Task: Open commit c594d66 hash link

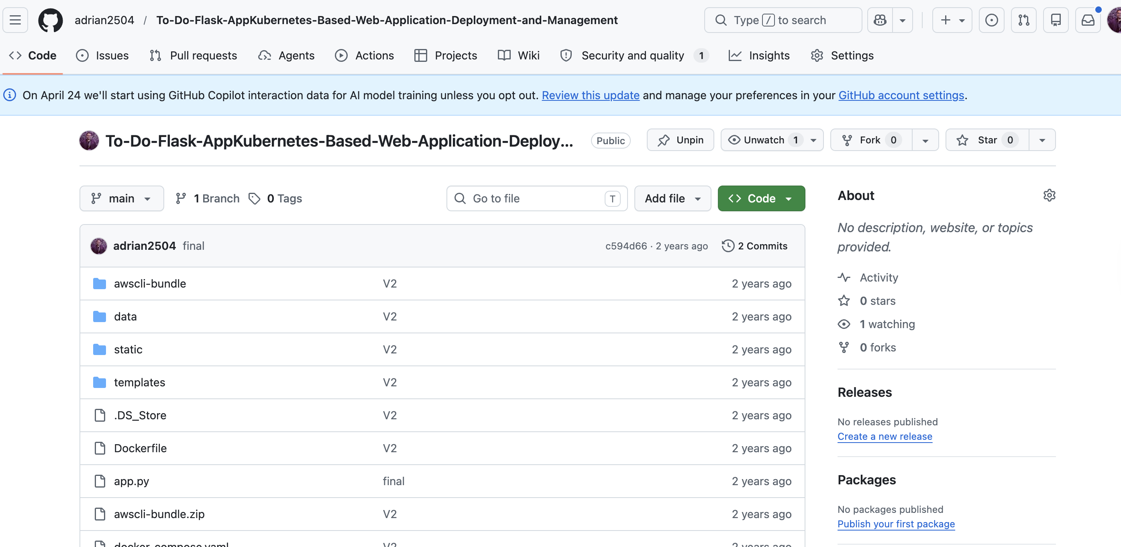Action: tap(626, 246)
